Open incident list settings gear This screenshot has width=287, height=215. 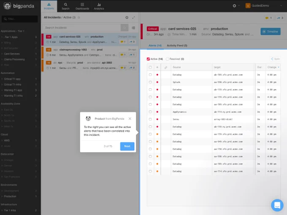pos(127,18)
